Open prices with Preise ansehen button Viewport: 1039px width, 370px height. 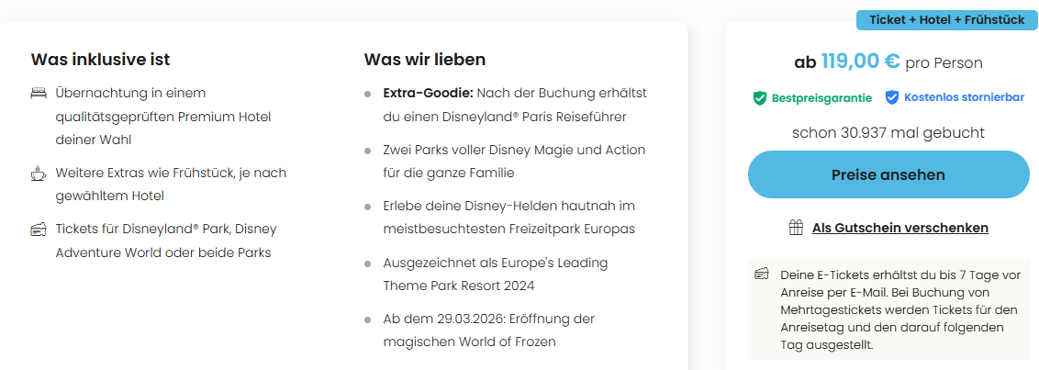[x=888, y=174]
